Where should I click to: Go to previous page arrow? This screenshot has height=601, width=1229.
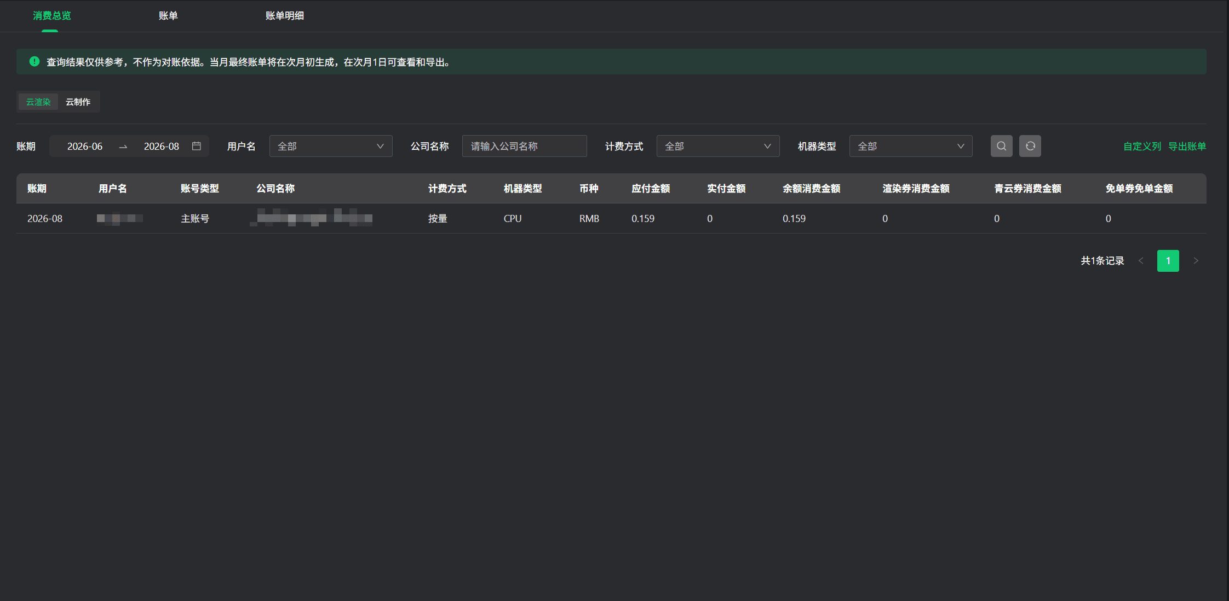click(1141, 261)
